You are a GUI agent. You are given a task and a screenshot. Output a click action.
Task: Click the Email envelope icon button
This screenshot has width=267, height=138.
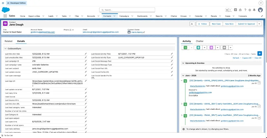224,48
